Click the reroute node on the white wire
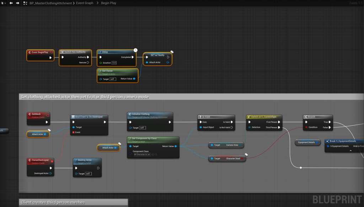 tap(301, 168)
